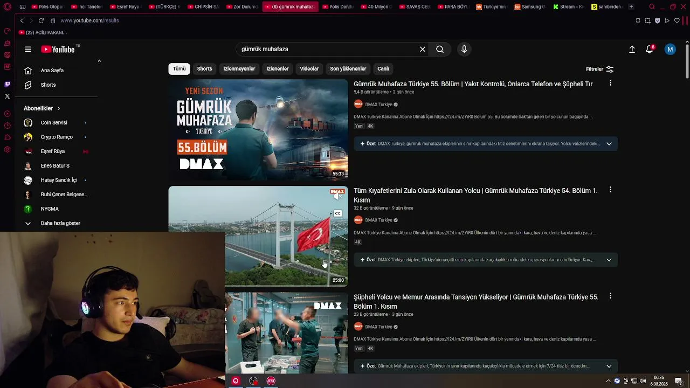Image resolution: width=690 pixels, height=388 pixels.
Task: Open the Opera sidebar history clock
Action: (7, 126)
